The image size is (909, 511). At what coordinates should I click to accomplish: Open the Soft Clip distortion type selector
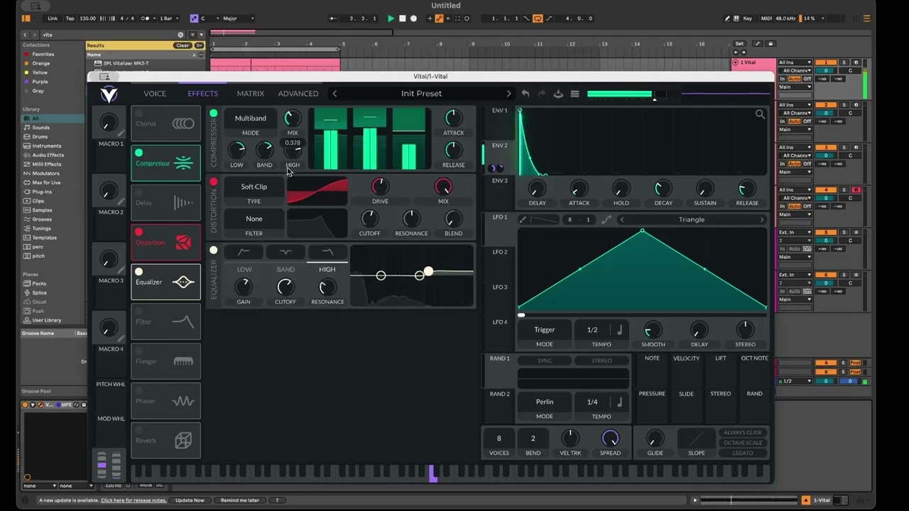click(x=254, y=187)
